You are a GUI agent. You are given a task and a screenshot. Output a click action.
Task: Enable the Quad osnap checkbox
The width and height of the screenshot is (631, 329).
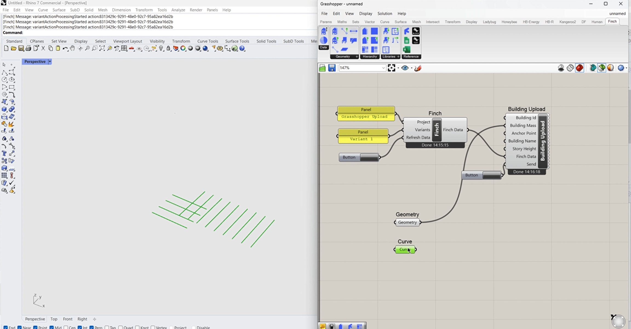pos(121,327)
